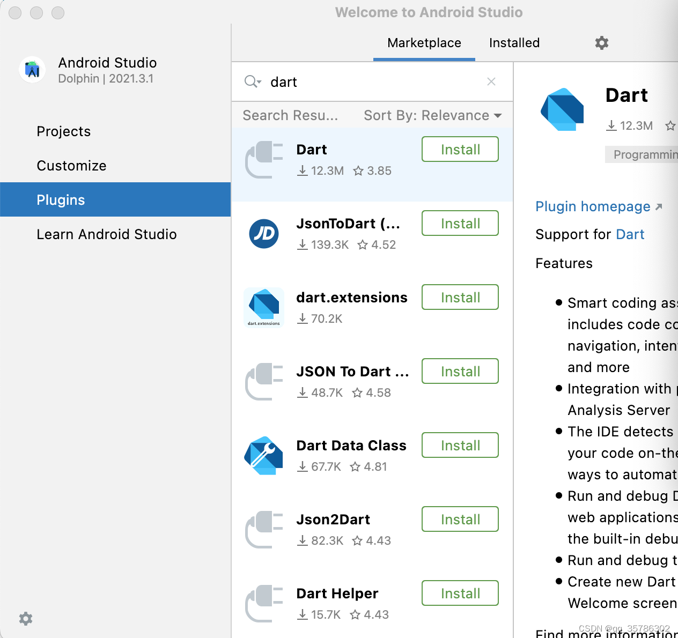Image resolution: width=678 pixels, height=638 pixels.
Task: Click the Json2Dart generic plug icon
Action: [263, 530]
